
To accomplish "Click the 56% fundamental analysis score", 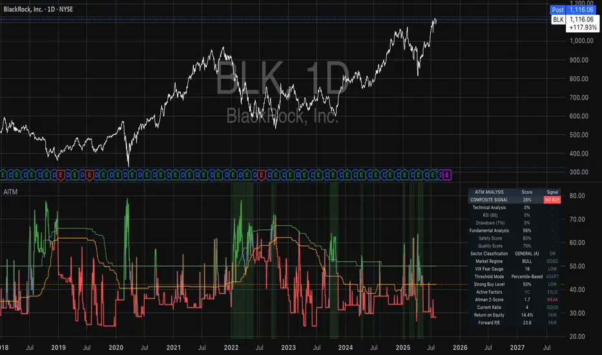I will click(x=527, y=230).
